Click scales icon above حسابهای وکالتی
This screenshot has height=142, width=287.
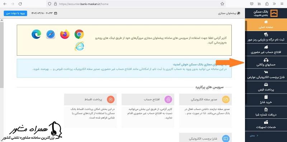[x=266, y=60]
